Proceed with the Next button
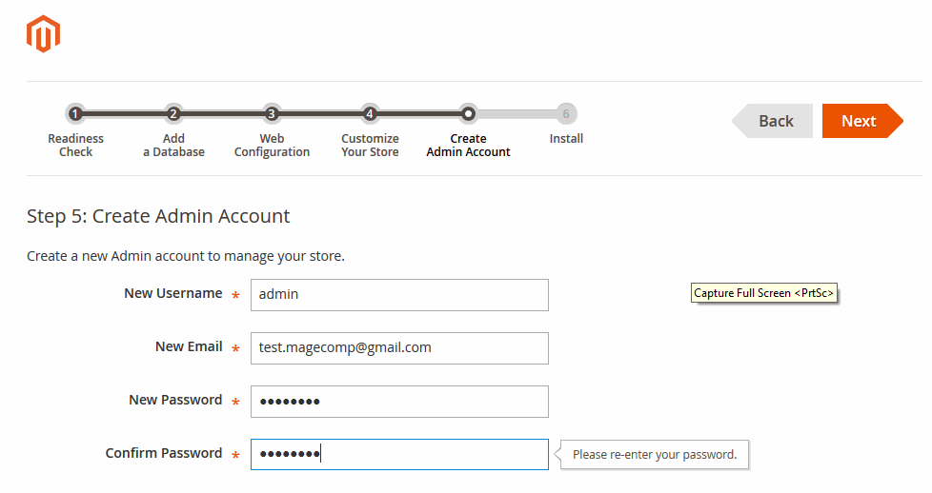The image size is (932, 493). point(859,121)
